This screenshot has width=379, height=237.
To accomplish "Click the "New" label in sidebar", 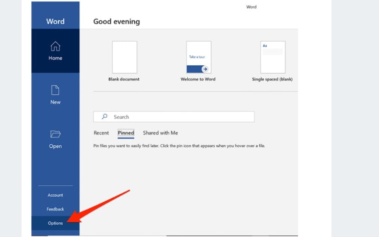I will [x=55, y=102].
